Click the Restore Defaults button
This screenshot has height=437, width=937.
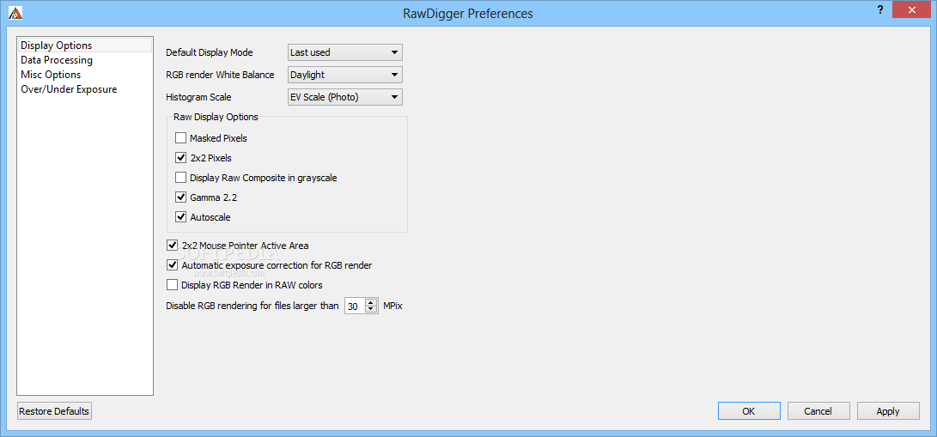pyautogui.click(x=54, y=411)
